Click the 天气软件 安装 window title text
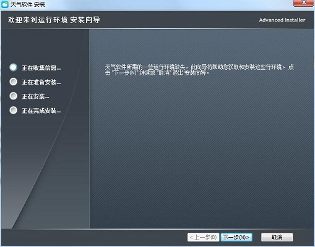 [x=28, y=4]
